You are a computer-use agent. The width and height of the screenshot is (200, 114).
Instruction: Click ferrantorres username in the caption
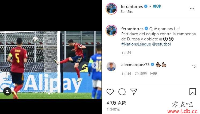click(133, 29)
